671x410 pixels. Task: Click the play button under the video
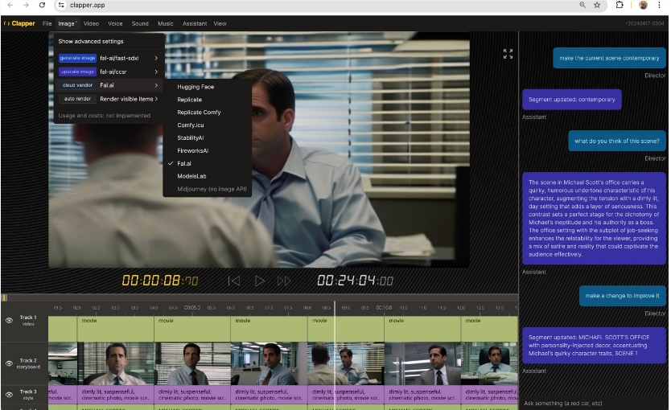259,281
